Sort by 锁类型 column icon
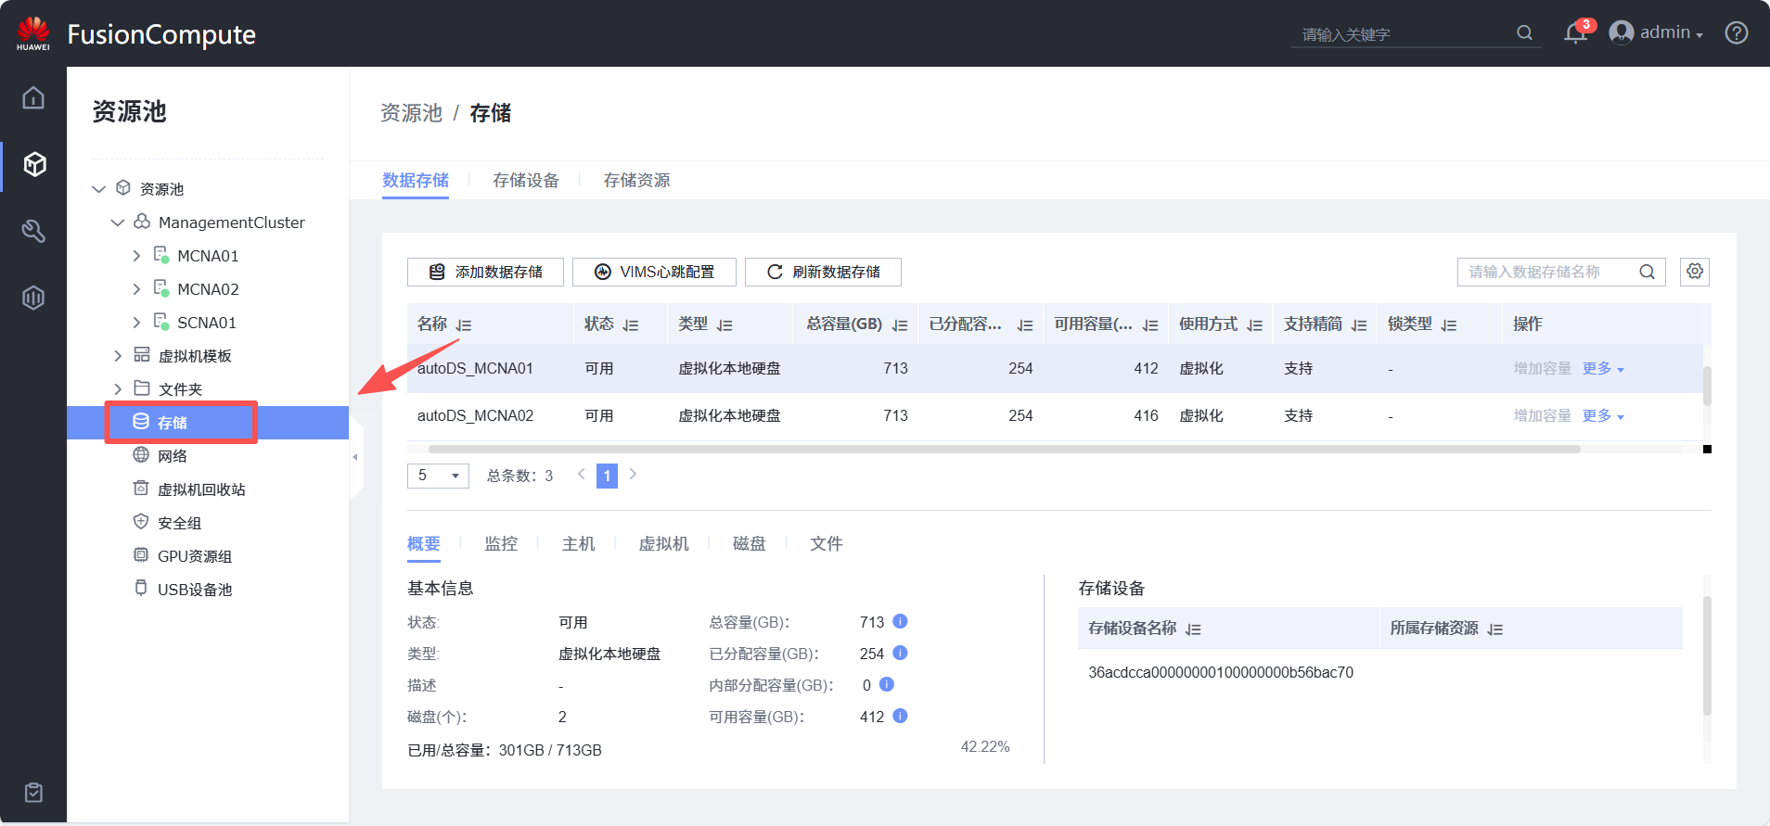Image resolution: width=1770 pixels, height=826 pixels. pos(1449,325)
